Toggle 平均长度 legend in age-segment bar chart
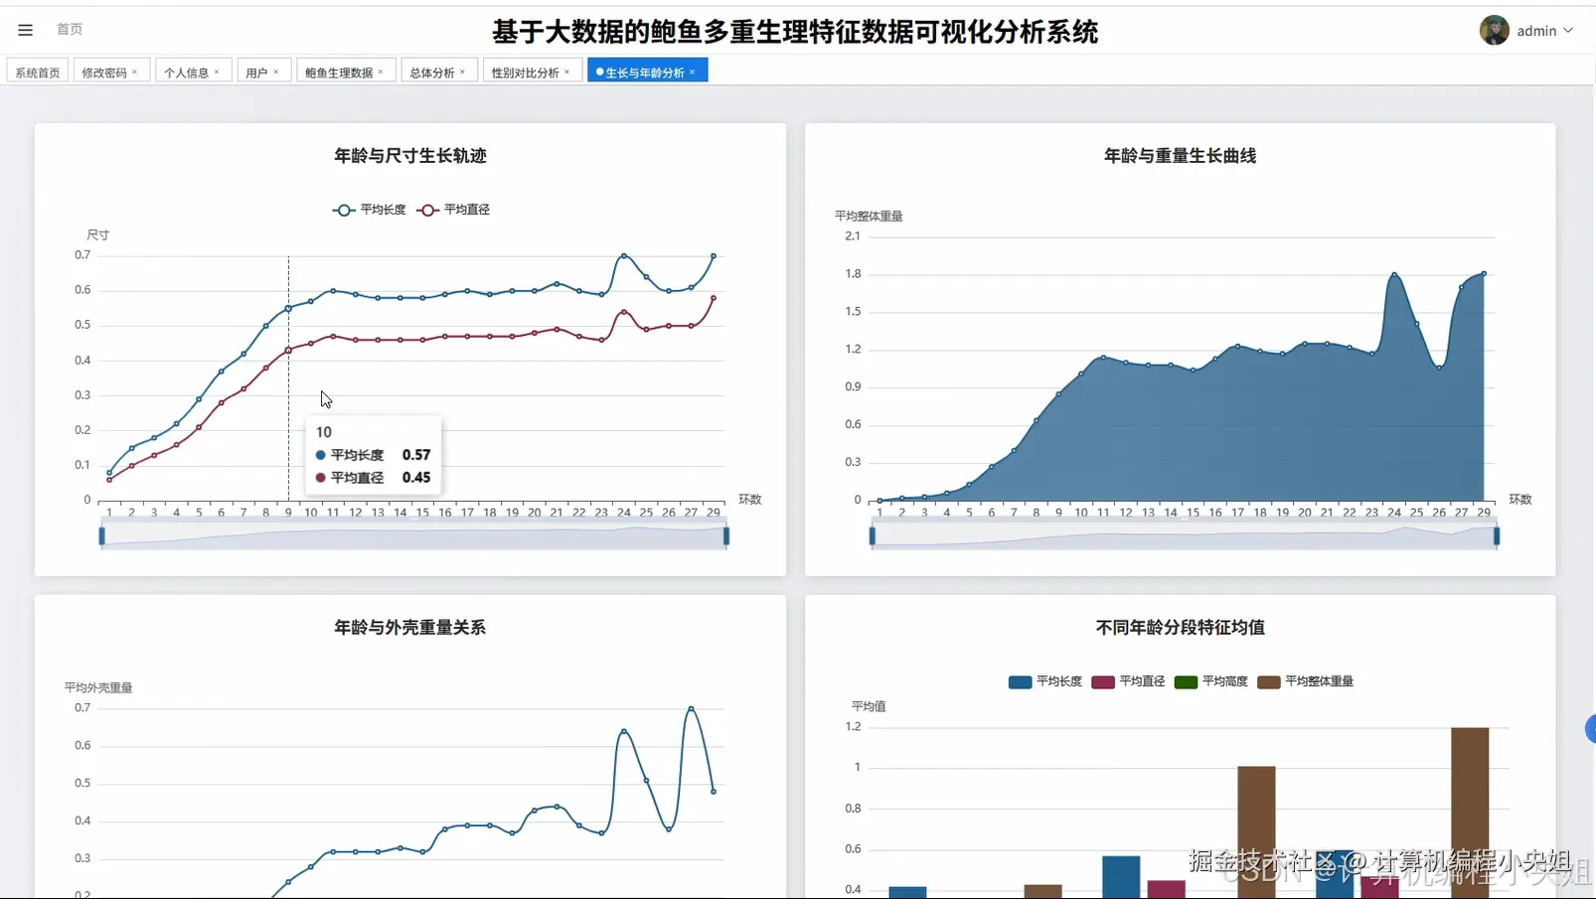Image resolution: width=1596 pixels, height=899 pixels. point(1044,681)
